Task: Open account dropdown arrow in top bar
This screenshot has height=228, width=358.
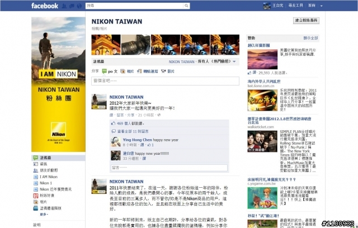Action: (x=322, y=6)
